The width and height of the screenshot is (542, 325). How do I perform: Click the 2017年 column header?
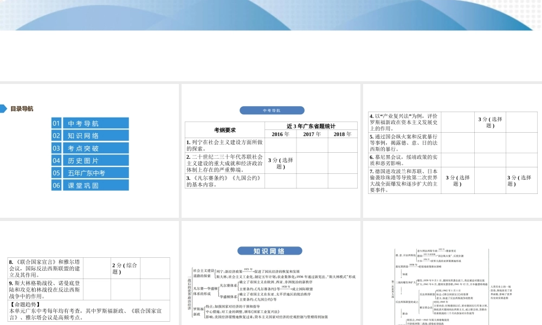pyautogui.click(x=312, y=134)
